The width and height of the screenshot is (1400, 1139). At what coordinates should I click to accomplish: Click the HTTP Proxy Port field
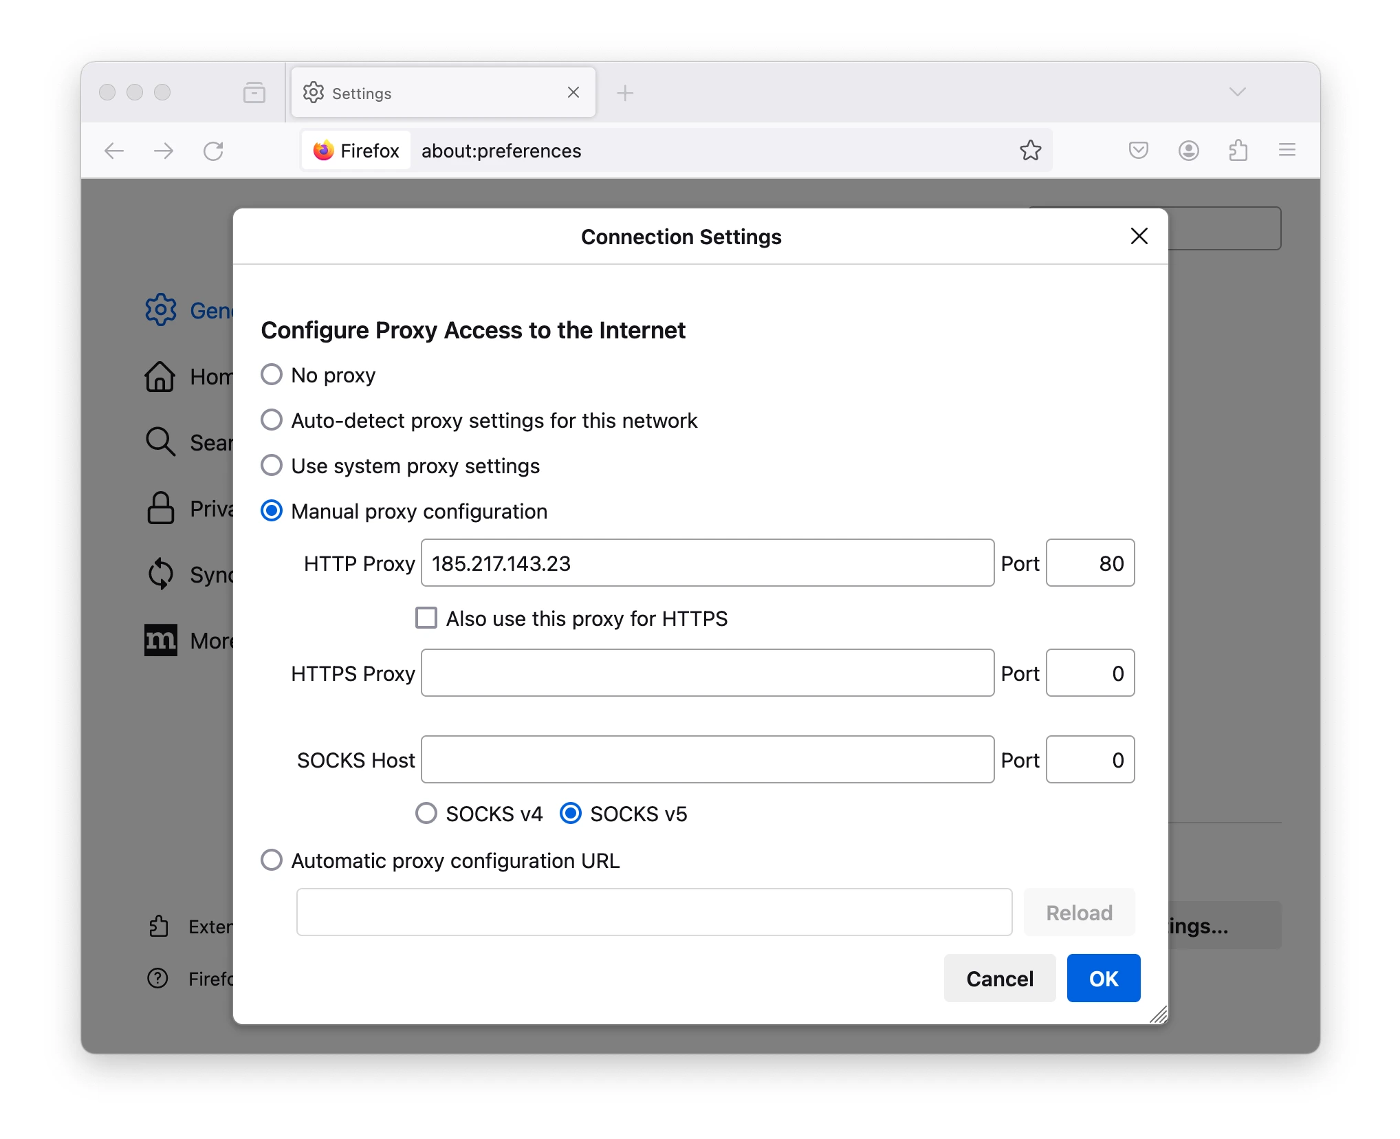click(x=1091, y=563)
